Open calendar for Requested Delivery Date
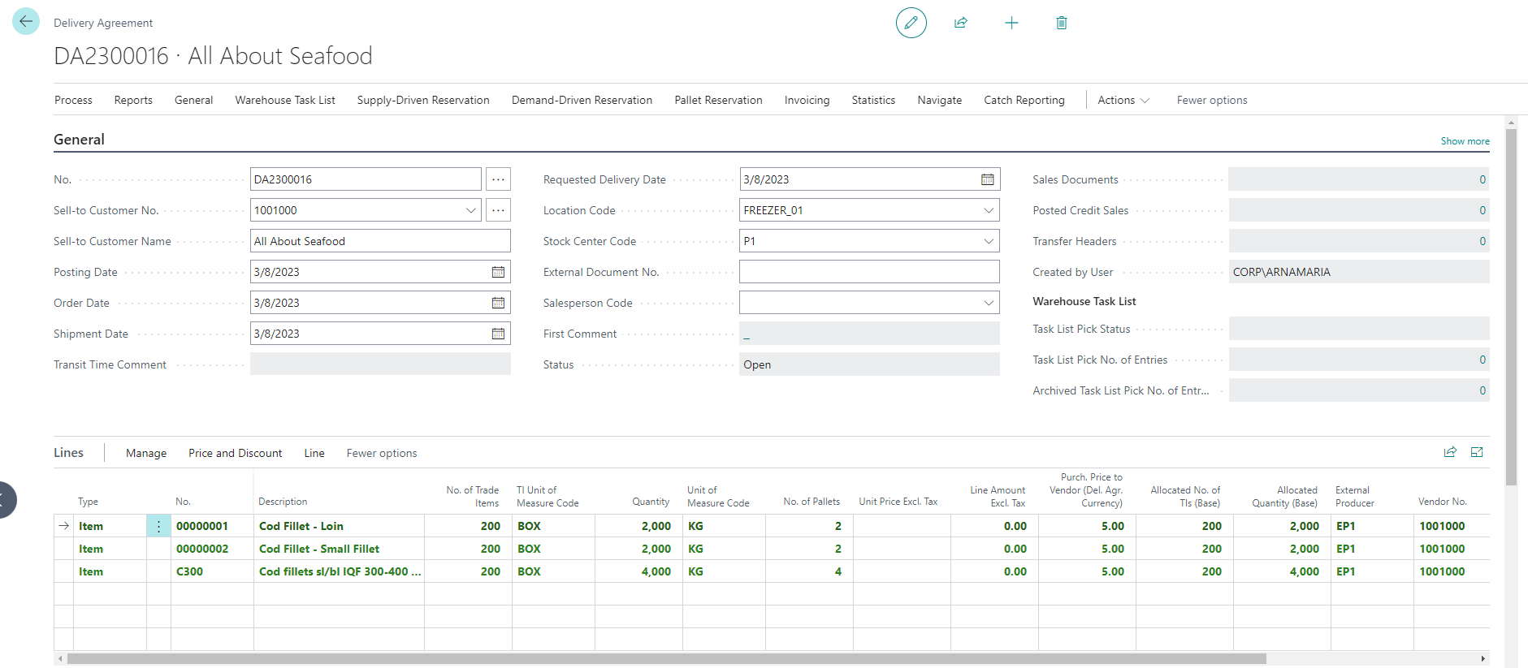The width and height of the screenshot is (1528, 668). pyautogui.click(x=987, y=179)
